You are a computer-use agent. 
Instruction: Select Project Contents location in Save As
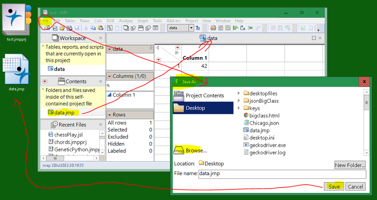(x=203, y=96)
